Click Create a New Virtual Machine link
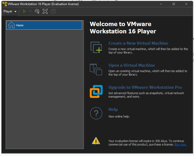 (x=138, y=43)
